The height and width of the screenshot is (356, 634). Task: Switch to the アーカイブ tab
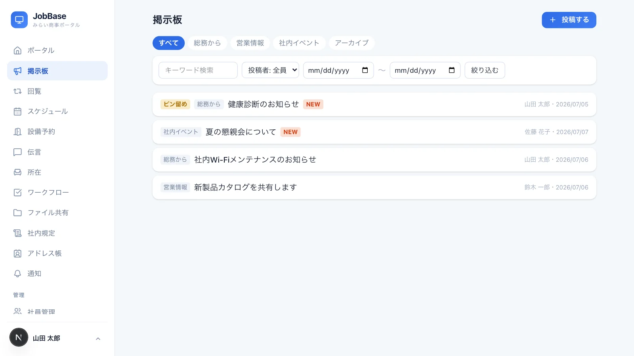[x=351, y=43]
